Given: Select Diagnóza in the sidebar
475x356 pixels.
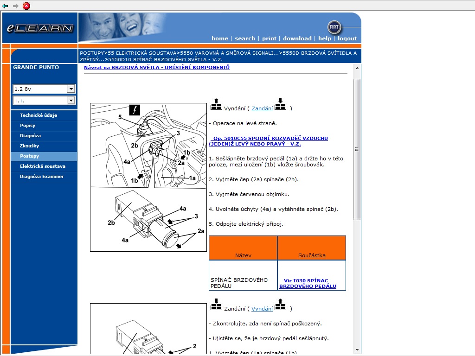Looking at the screenshot, I should click(30, 136).
